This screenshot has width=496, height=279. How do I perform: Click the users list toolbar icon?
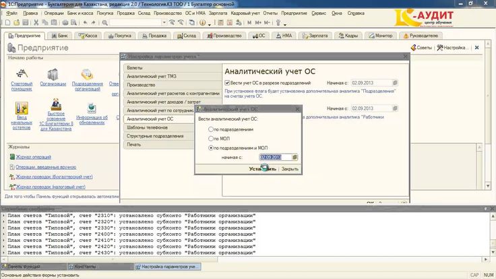click(x=239, y=22)
